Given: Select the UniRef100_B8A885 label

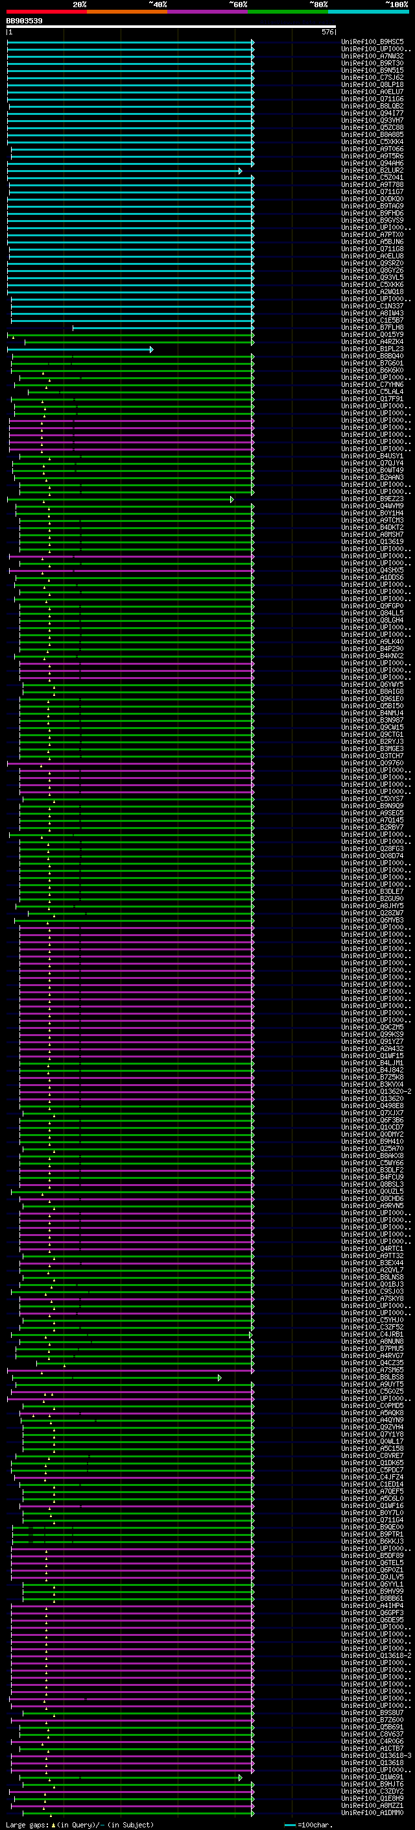Looking at the screenshot, I should pos(372,134).
